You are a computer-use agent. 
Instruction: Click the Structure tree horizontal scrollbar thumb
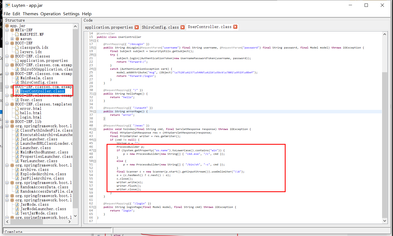27,222
